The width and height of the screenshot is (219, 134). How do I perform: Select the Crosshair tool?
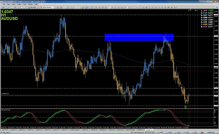129,7
